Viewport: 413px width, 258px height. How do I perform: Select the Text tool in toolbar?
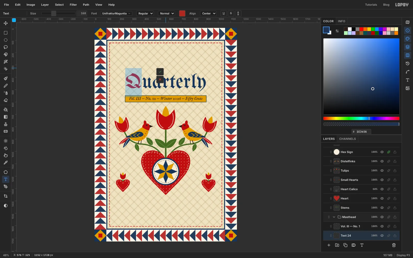coord(6,179)
